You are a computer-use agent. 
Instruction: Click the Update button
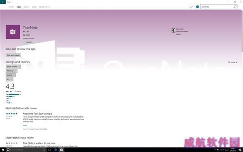29,42
